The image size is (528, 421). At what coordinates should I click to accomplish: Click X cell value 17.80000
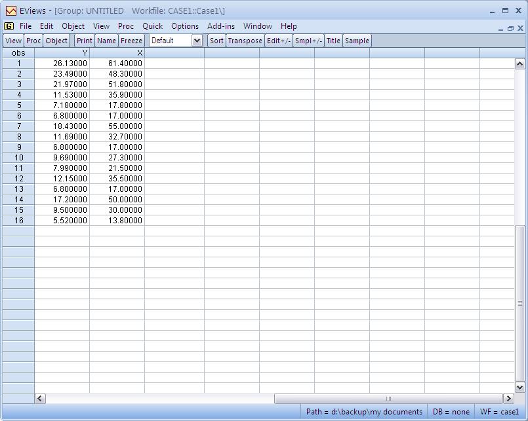[117, 105]
